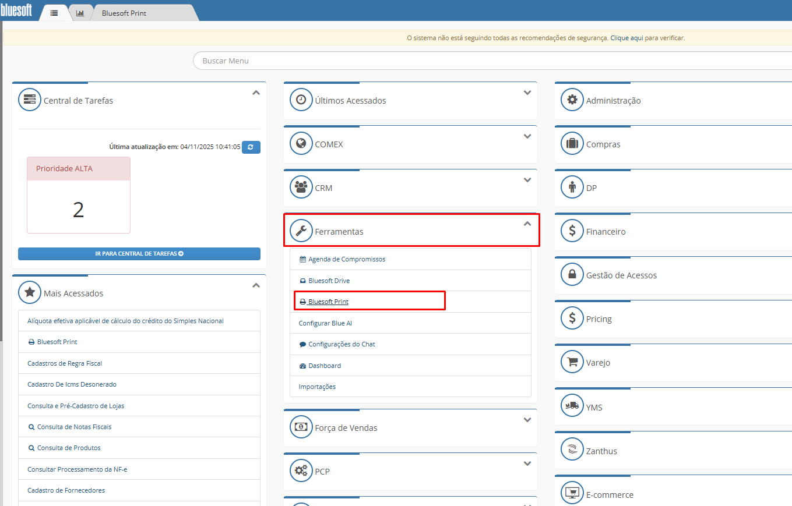Click the Compras briefcase icon
This screenshot has width=792, height=506.
point(572,144)
